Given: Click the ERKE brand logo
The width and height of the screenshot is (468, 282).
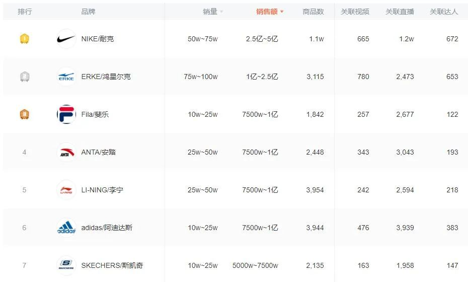Looking at the screenshot, I should pyautogui.click(x=66, y=77).
